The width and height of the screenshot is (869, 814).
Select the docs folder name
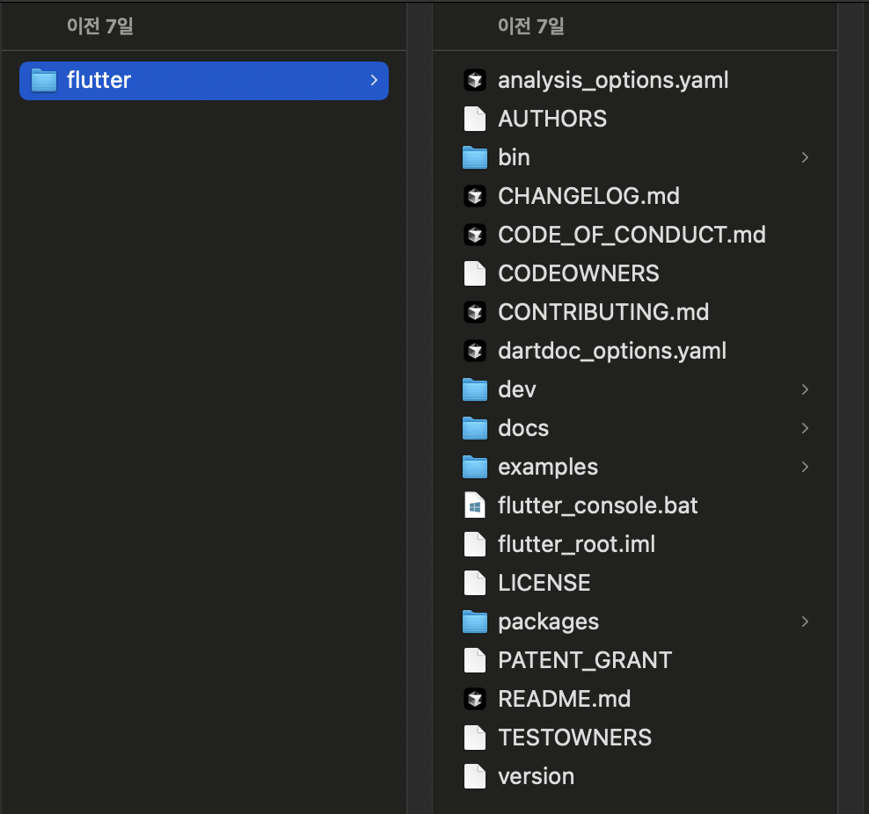[523, 429]
